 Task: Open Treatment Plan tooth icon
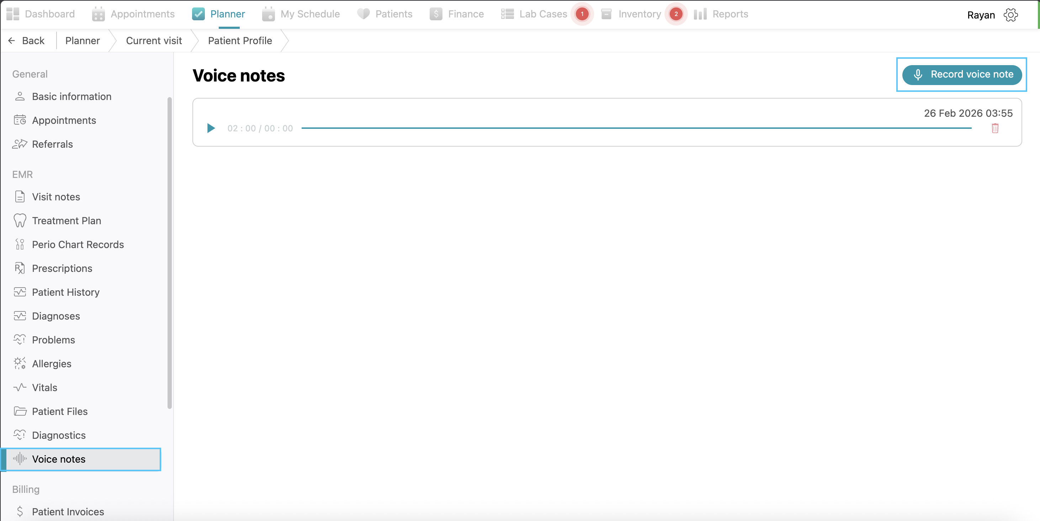pyautogui.click(x=20, y=221)
